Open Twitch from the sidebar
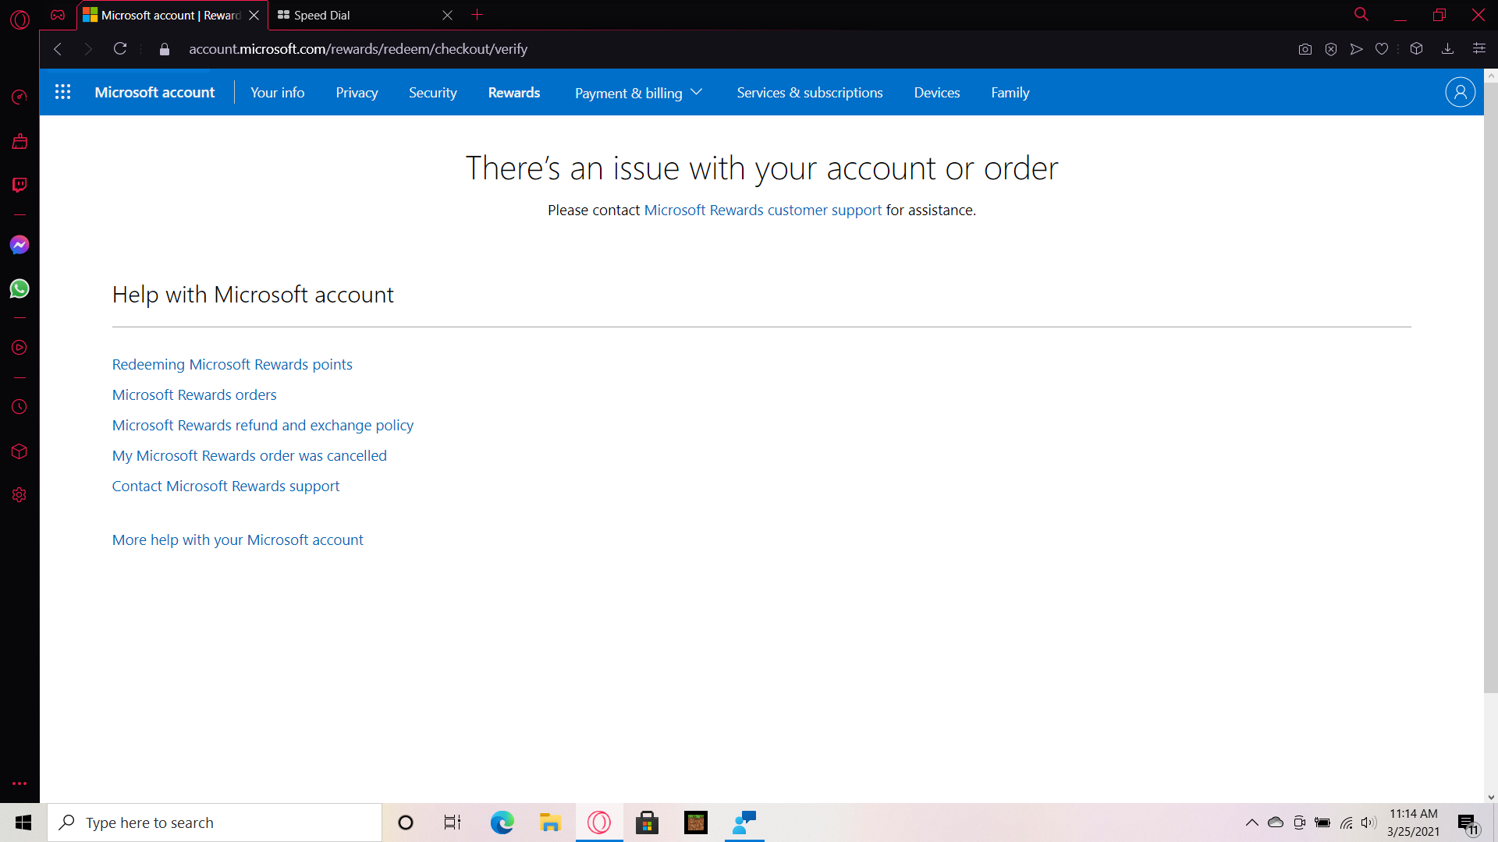Screen dimensions: 1498x842 point(19,185)
